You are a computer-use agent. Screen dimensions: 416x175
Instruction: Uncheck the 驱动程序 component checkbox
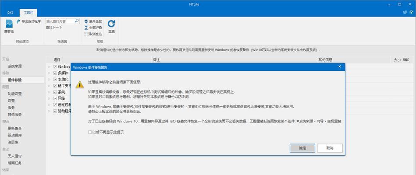(x=55, y=111)
